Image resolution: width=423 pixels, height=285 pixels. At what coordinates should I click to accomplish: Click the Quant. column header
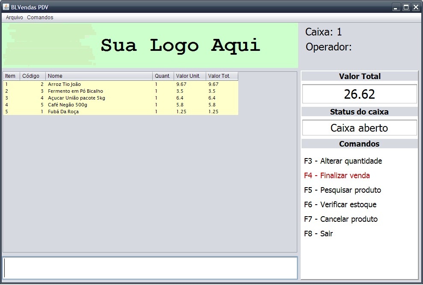pos(163,76)
